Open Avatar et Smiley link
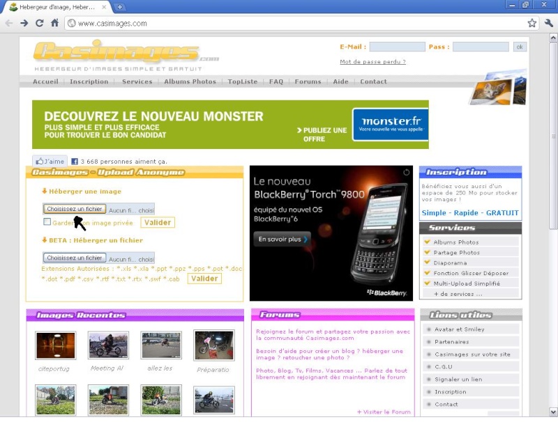 (460, 329)
